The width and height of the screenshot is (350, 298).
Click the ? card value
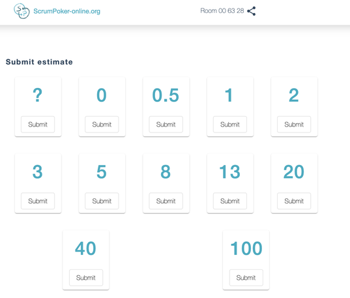click(x=38, y=95)
